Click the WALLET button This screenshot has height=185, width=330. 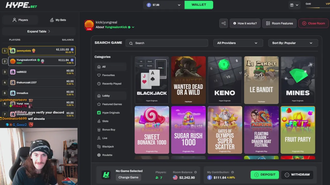point(199,5)
